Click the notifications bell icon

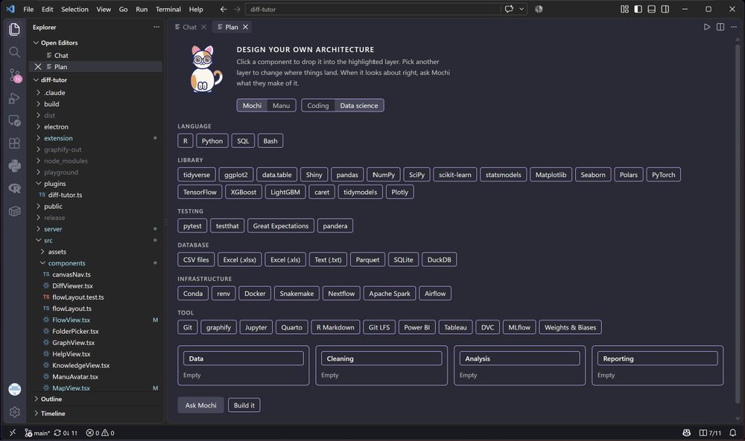(732, 433)
